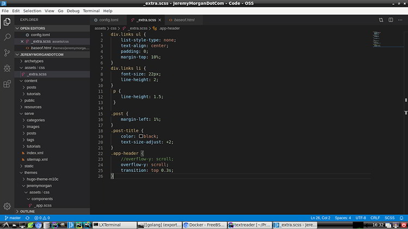Image resolution: width=408 pixels, height=229 pixels.
Task: Open More Actions ellipsis in editor toolbar
Action: click(x=400, y=20)
